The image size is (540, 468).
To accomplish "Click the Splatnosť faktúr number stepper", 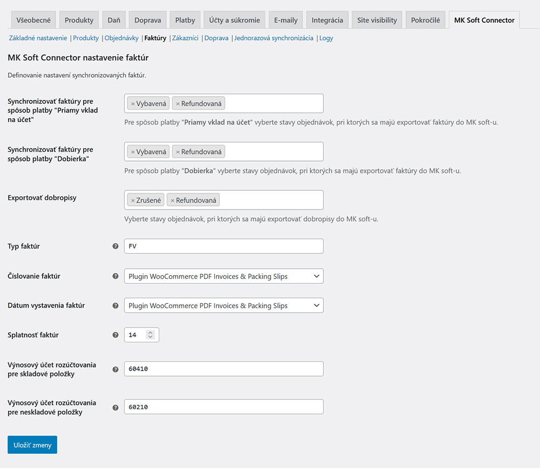I will click(150, 335).
